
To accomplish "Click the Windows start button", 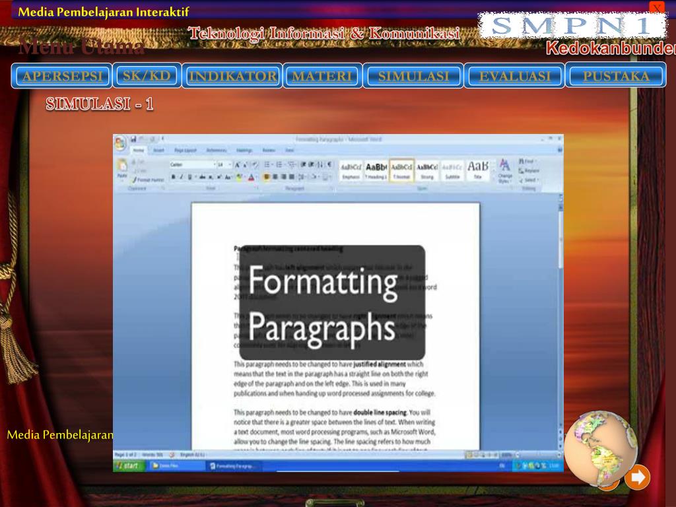I will 129,465.
